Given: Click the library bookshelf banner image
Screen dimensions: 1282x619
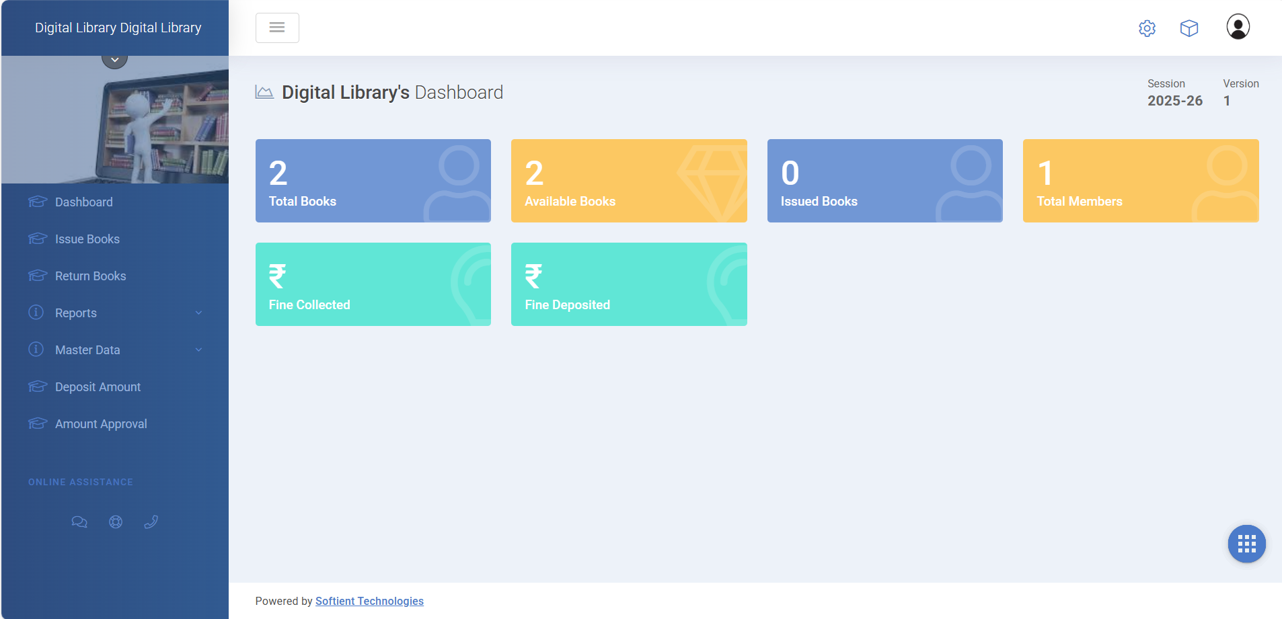Looking at the screenshot, I should [x=115, y=120].
